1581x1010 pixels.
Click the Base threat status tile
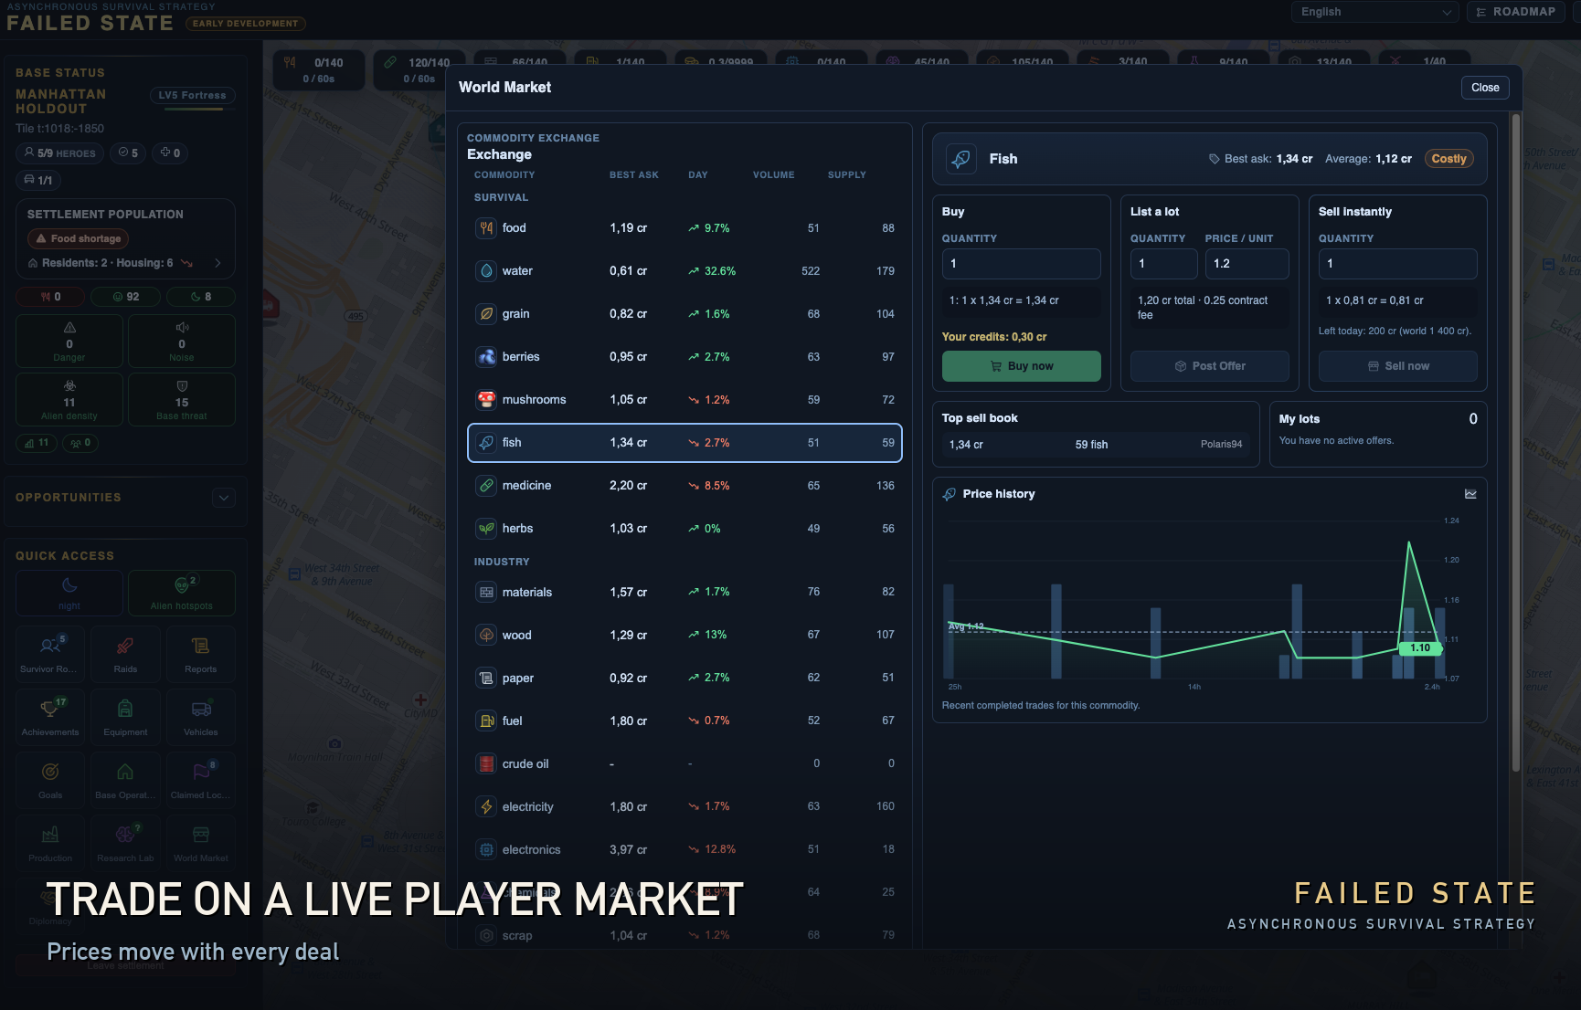(182, 400)
